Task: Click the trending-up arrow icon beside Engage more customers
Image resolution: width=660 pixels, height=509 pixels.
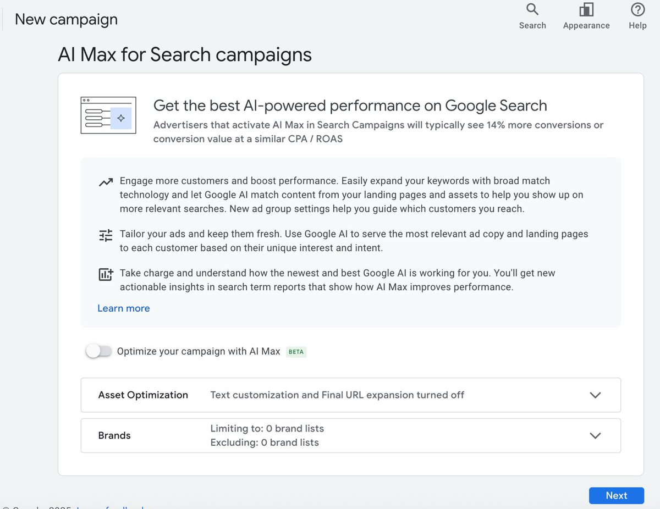Action: click(x=106, y=182)
